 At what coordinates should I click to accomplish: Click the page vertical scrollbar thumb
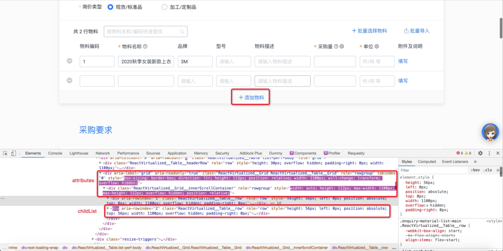click(500, 29)
